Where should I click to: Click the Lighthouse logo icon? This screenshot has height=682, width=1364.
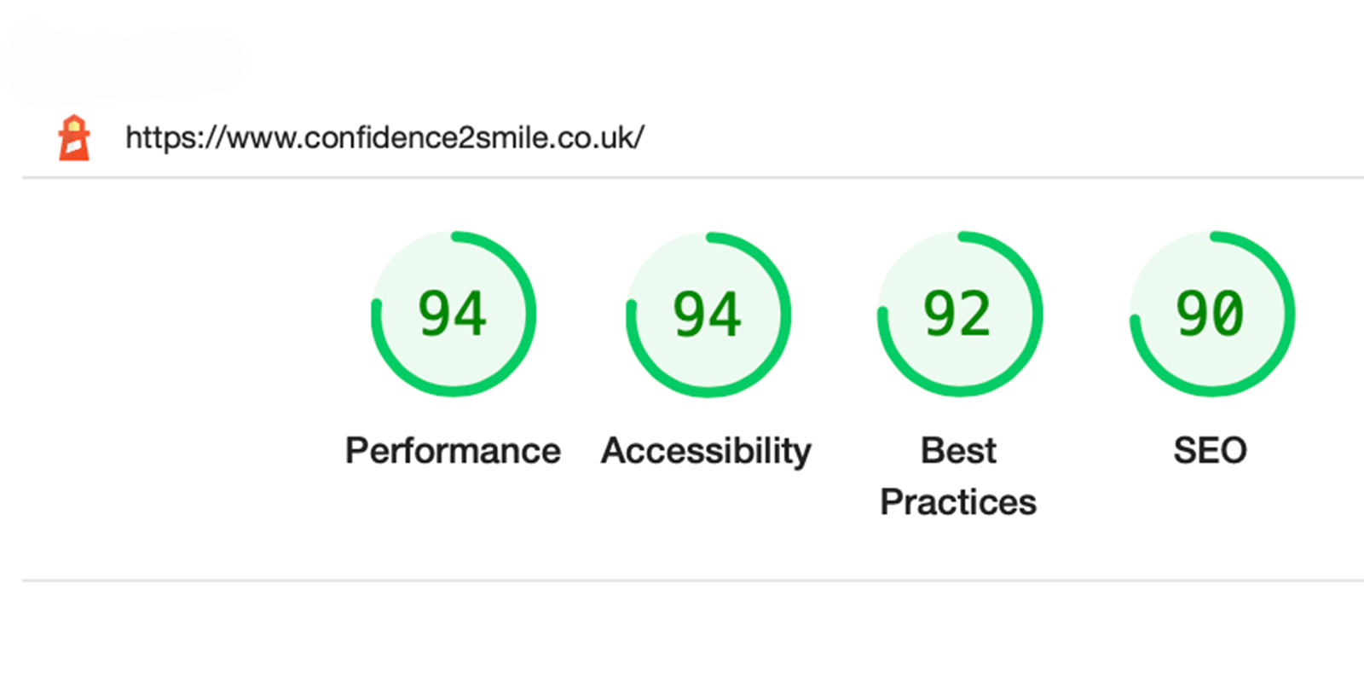(74, 138)
